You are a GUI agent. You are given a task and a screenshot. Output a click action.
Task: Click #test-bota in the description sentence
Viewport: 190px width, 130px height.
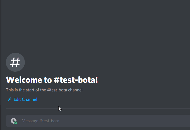tap(57, 90)
